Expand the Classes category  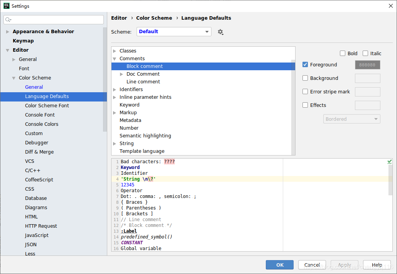tap(115, 51)
